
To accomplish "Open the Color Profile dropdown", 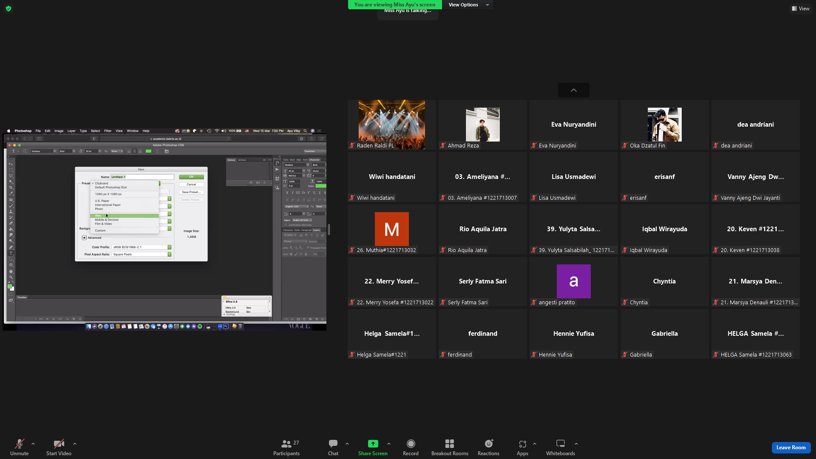I will click(142, 247).
